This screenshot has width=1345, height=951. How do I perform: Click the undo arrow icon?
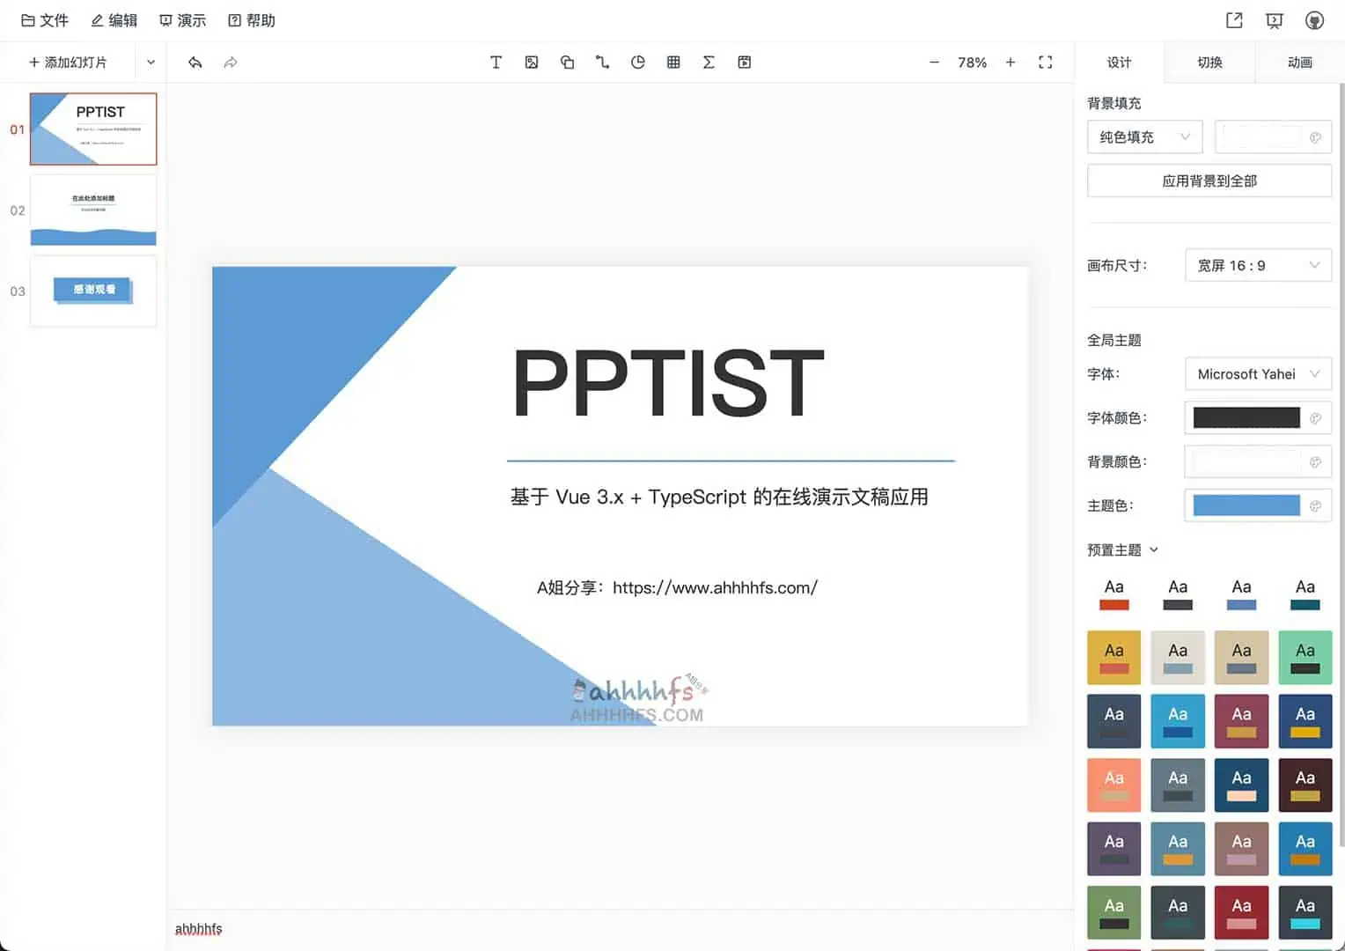pos(195,62)
